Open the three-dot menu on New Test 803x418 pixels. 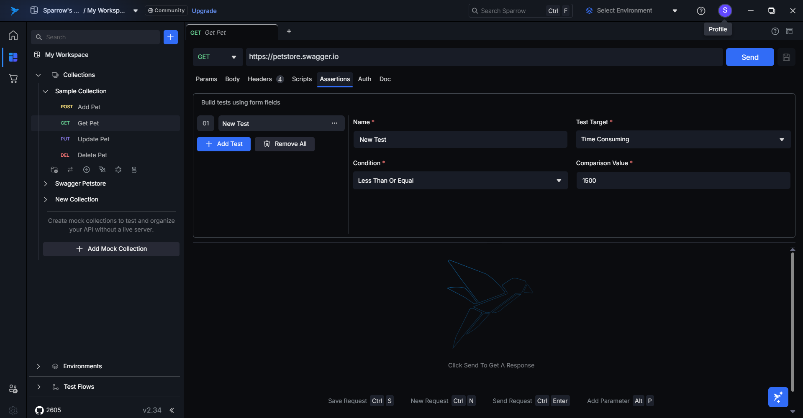point(334,123)
